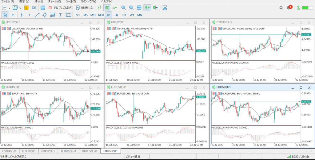Viewport: 315px width, 160px height.
Task: Launch the IDE MetaEditor button
Action: (x=34, y=8)
